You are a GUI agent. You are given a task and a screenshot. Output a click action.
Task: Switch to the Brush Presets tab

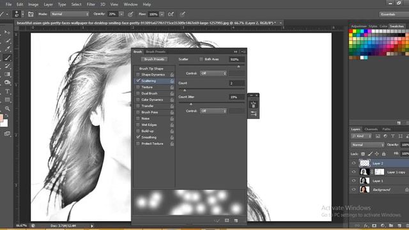pos(155,52)
